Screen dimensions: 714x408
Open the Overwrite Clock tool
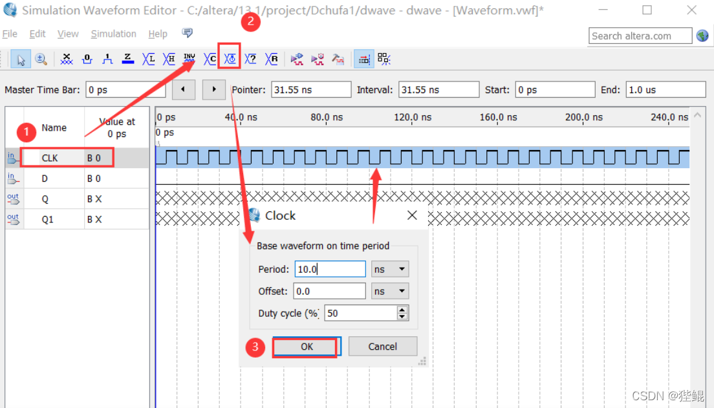click(230, 59)
